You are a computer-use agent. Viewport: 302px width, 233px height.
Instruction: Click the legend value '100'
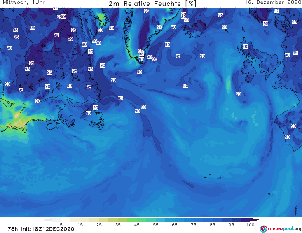(x=250, y=224)
